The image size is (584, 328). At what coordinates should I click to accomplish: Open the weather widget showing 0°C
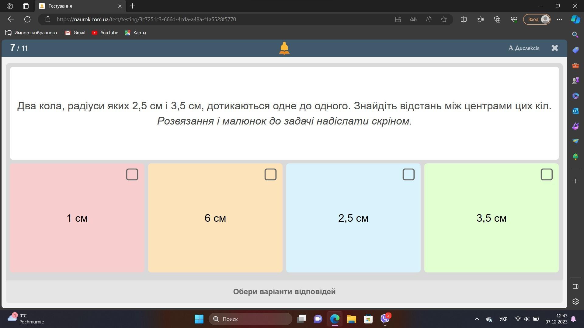coord(26,319)
